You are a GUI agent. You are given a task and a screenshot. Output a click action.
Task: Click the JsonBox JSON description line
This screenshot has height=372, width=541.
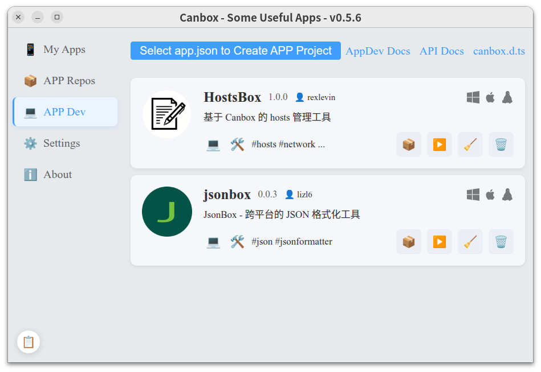pos(282,215)
